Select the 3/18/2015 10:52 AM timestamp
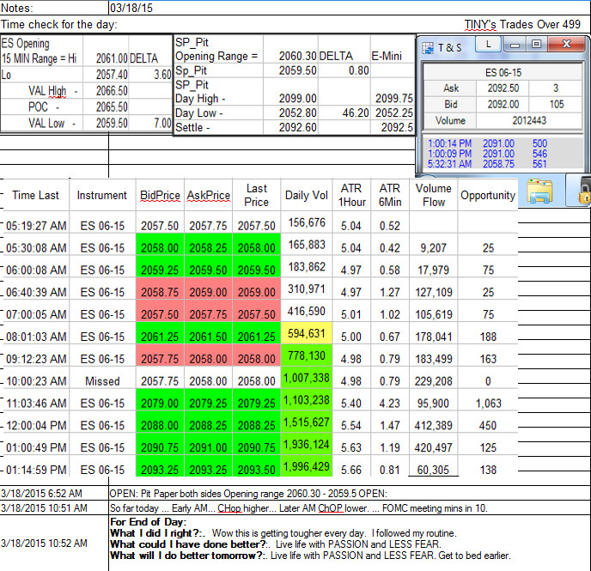The height and width of the screenshot is (571, 591). click(44, 544)
